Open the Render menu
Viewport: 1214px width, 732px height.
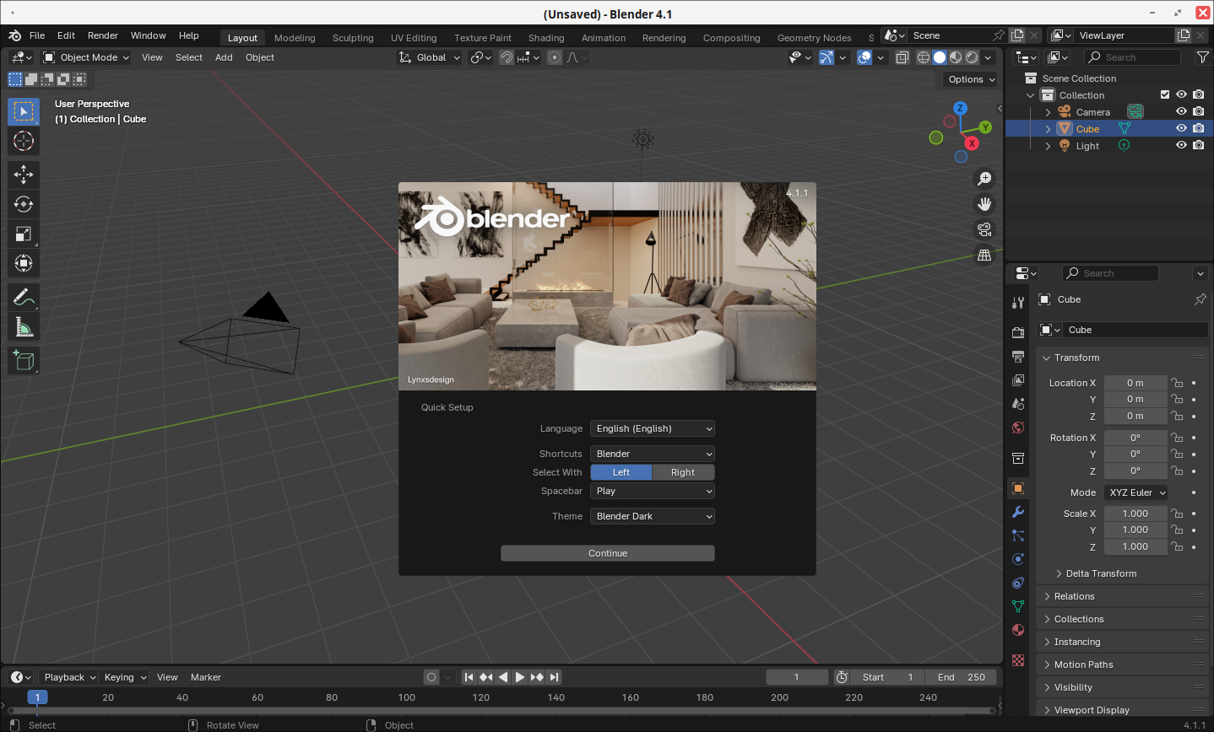[x=103, y=35]
